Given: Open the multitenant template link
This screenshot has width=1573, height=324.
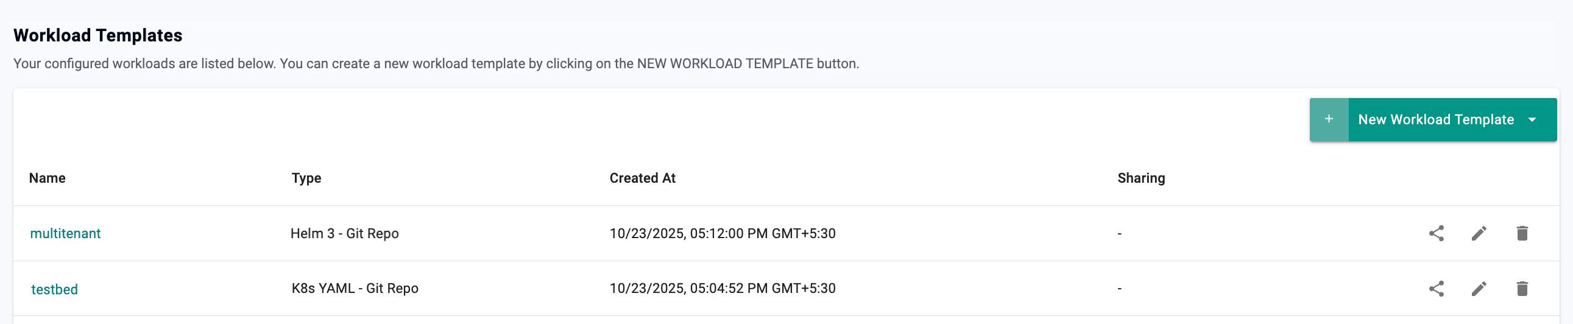Looking at the screenshot, I should (65, 234).
